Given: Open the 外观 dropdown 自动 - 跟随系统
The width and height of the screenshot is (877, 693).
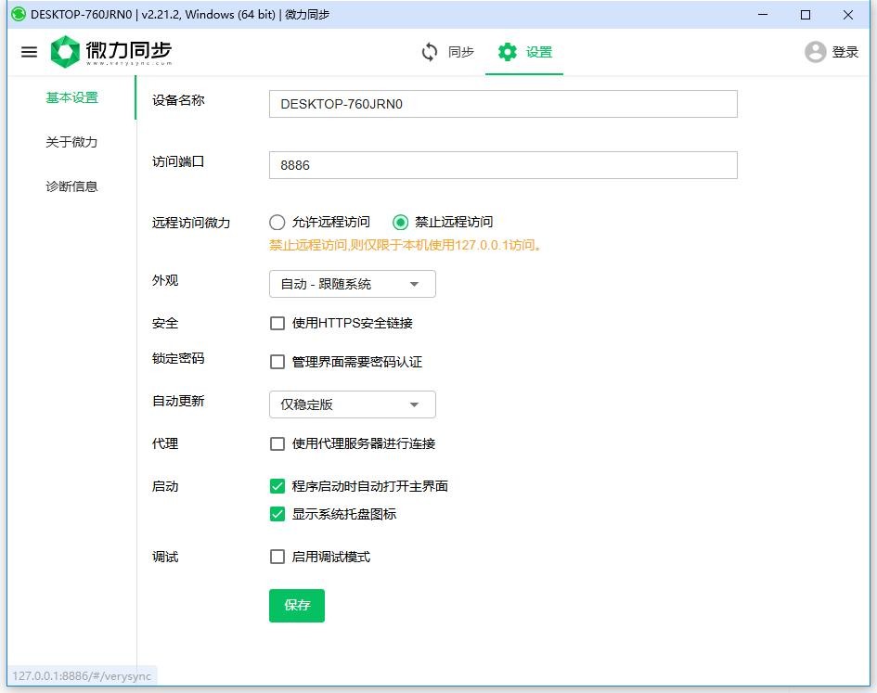Looking at the screenshot, I should (352, 284).
